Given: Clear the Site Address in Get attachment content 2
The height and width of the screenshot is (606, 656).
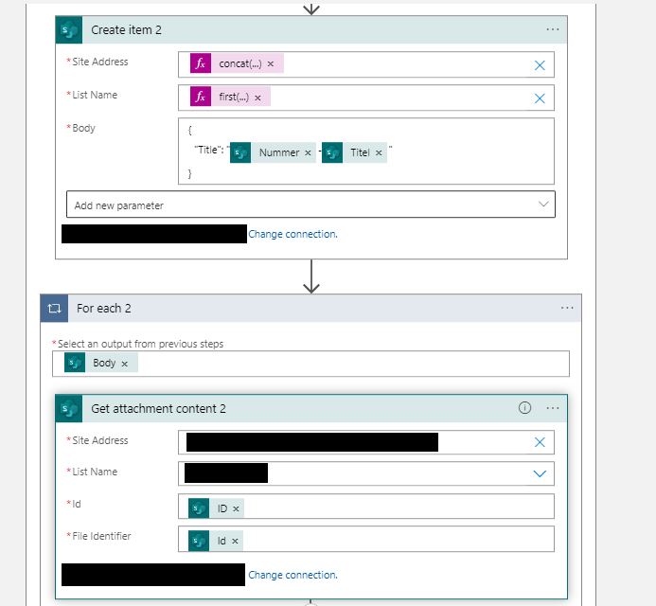Looking at the screenshot, I should pyautogui.click(x=540, y=442).
